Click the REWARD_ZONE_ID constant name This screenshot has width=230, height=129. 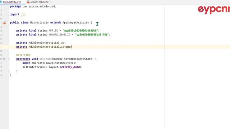click(x=59, y=35)
